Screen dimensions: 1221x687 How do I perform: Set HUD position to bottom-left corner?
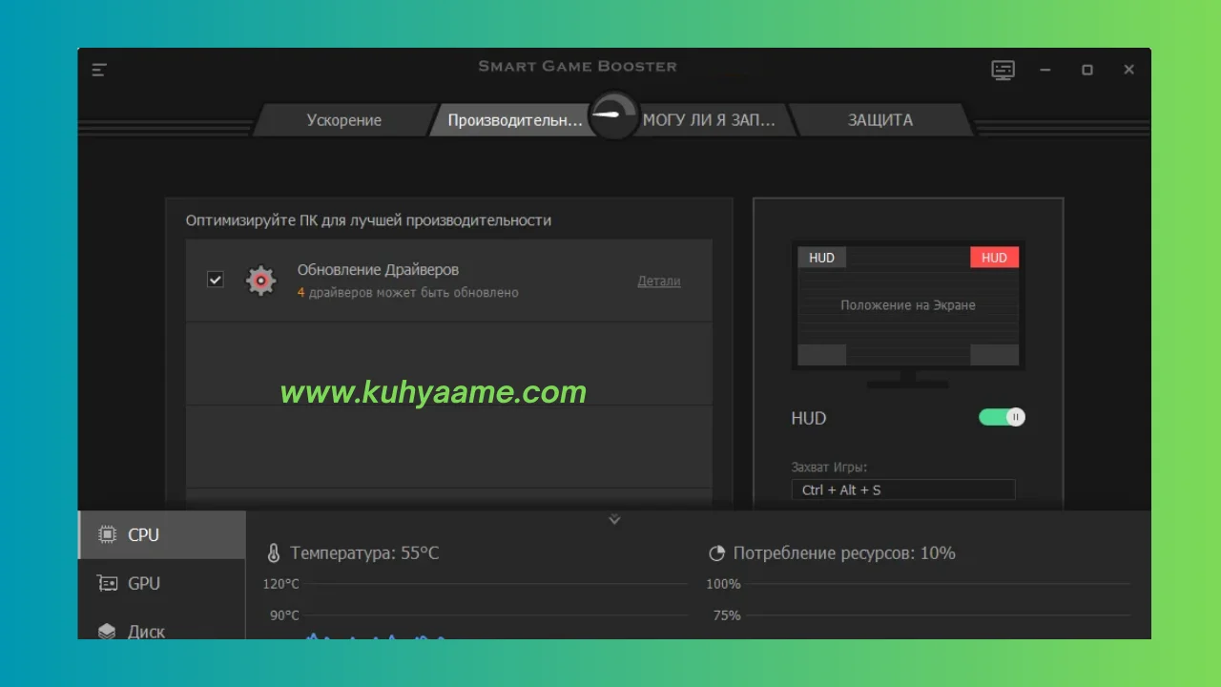pyautogui.click(x=821, y=355)
